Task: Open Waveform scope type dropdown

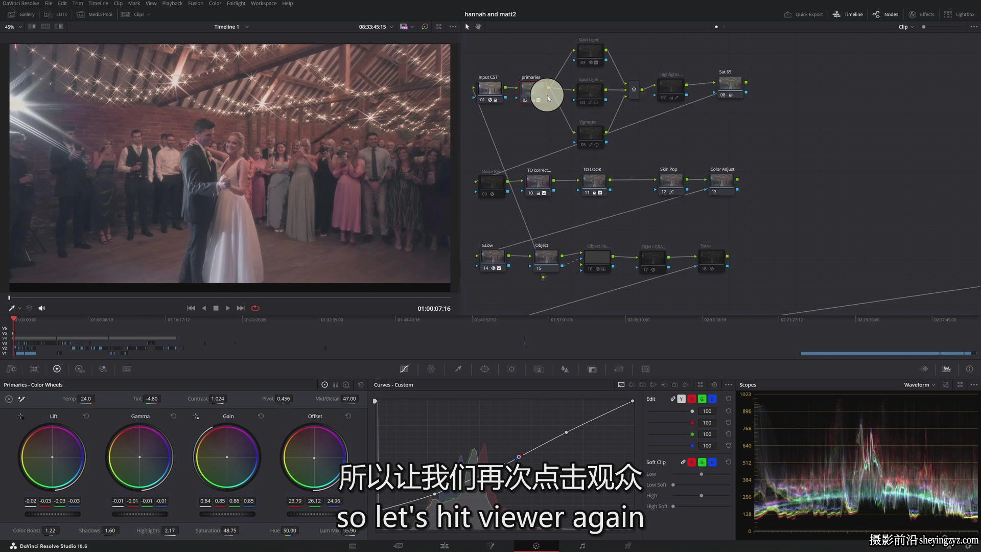Action: click(920, 385)
